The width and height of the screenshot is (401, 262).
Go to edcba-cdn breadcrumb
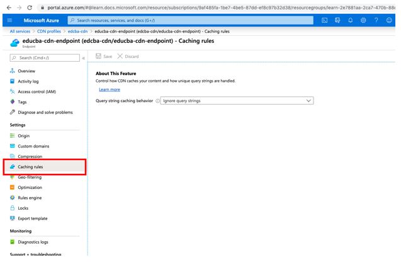pos(77,31)
